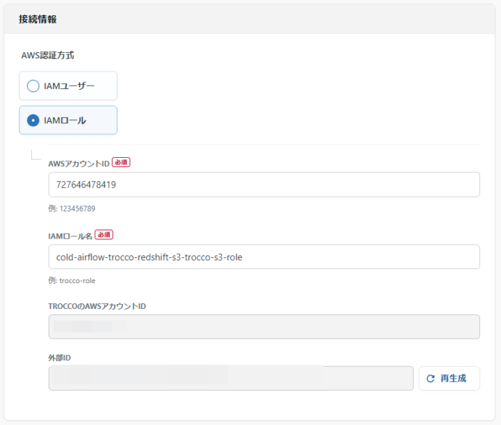Click the 例: trocco-role hint text
This screenshot has height=425, width=501.
pyautogui.click(x=72, y=281)
